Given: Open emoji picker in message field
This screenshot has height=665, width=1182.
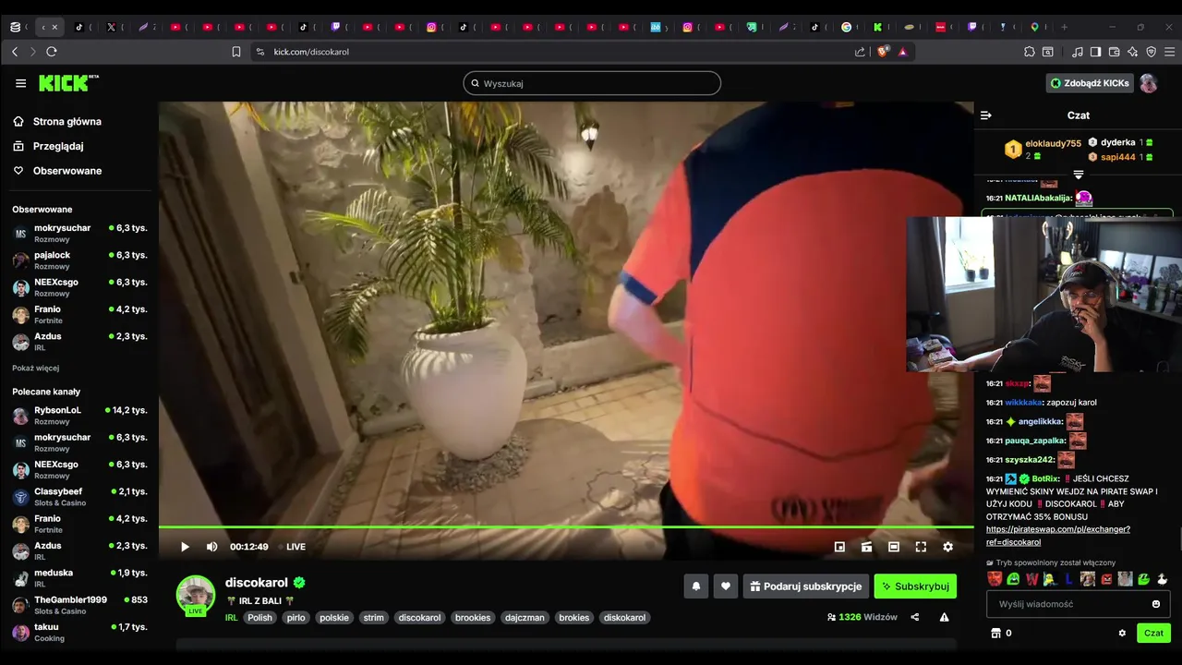Looking at the screenshot, I should 1155,604.
